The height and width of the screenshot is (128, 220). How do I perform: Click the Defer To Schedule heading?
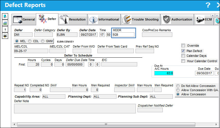78,55
